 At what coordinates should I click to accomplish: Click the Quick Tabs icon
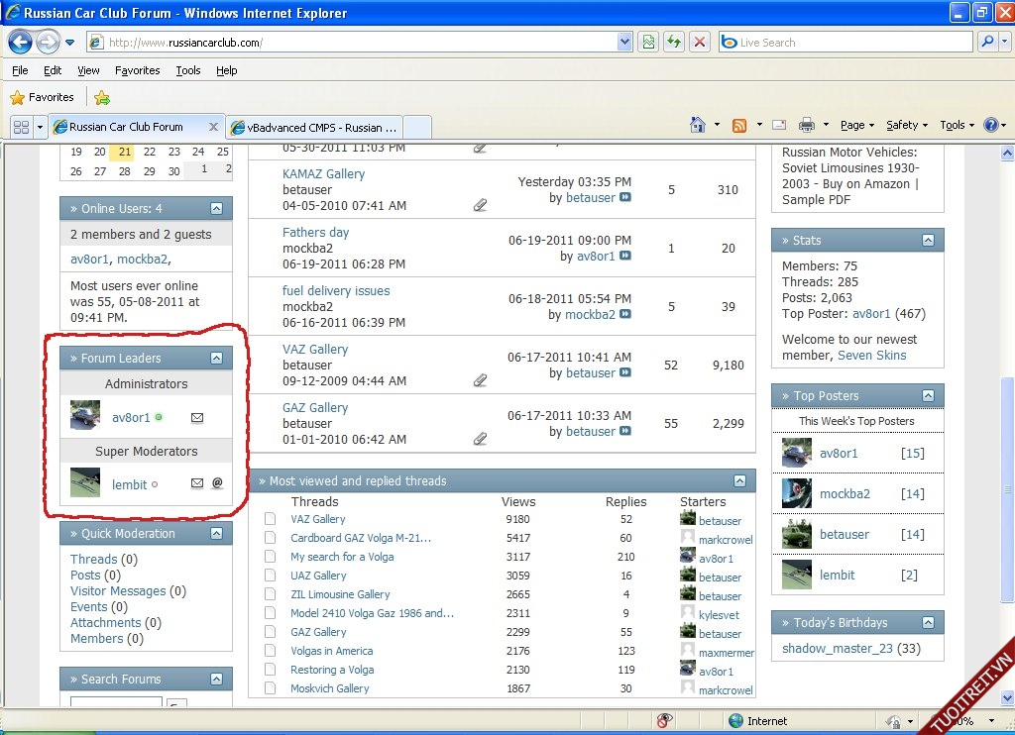coord(21,127)
